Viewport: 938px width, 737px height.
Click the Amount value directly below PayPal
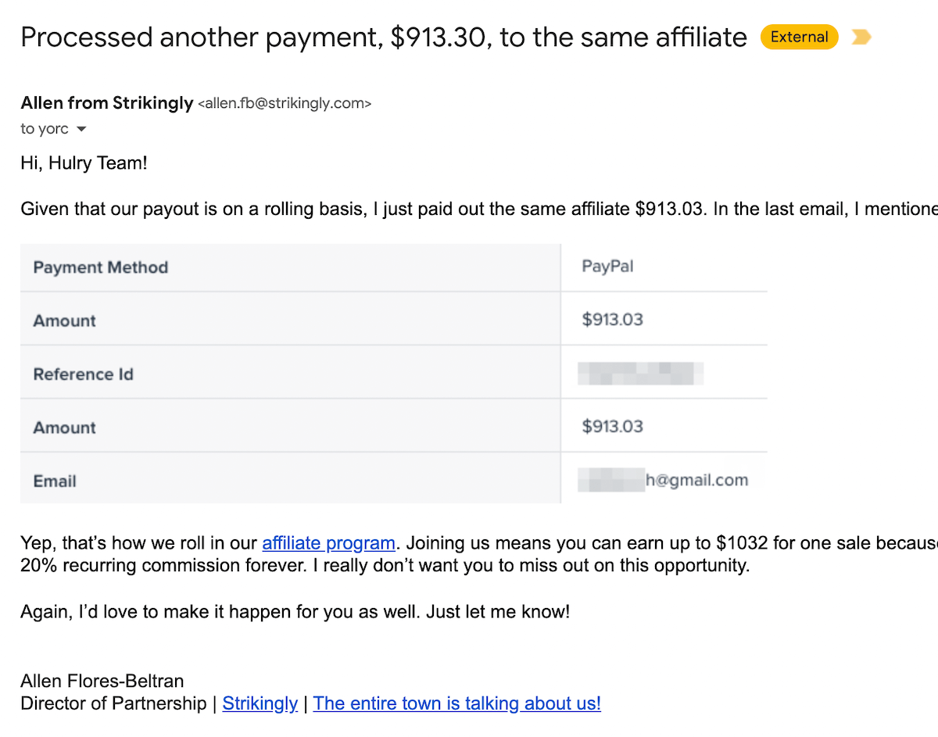612,320
